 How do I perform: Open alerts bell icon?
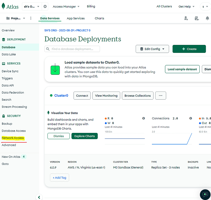[207, 18]
